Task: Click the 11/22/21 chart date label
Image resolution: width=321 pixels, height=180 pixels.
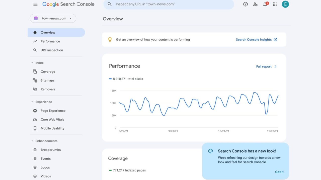Action: point(273,131)
